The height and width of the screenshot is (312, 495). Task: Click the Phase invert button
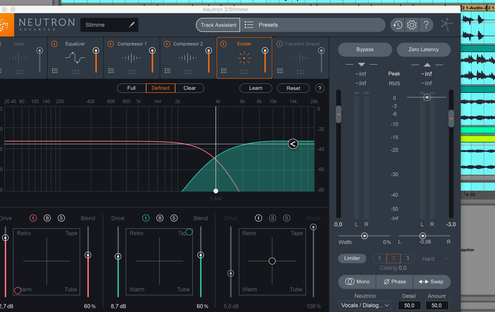click(394, 282)
